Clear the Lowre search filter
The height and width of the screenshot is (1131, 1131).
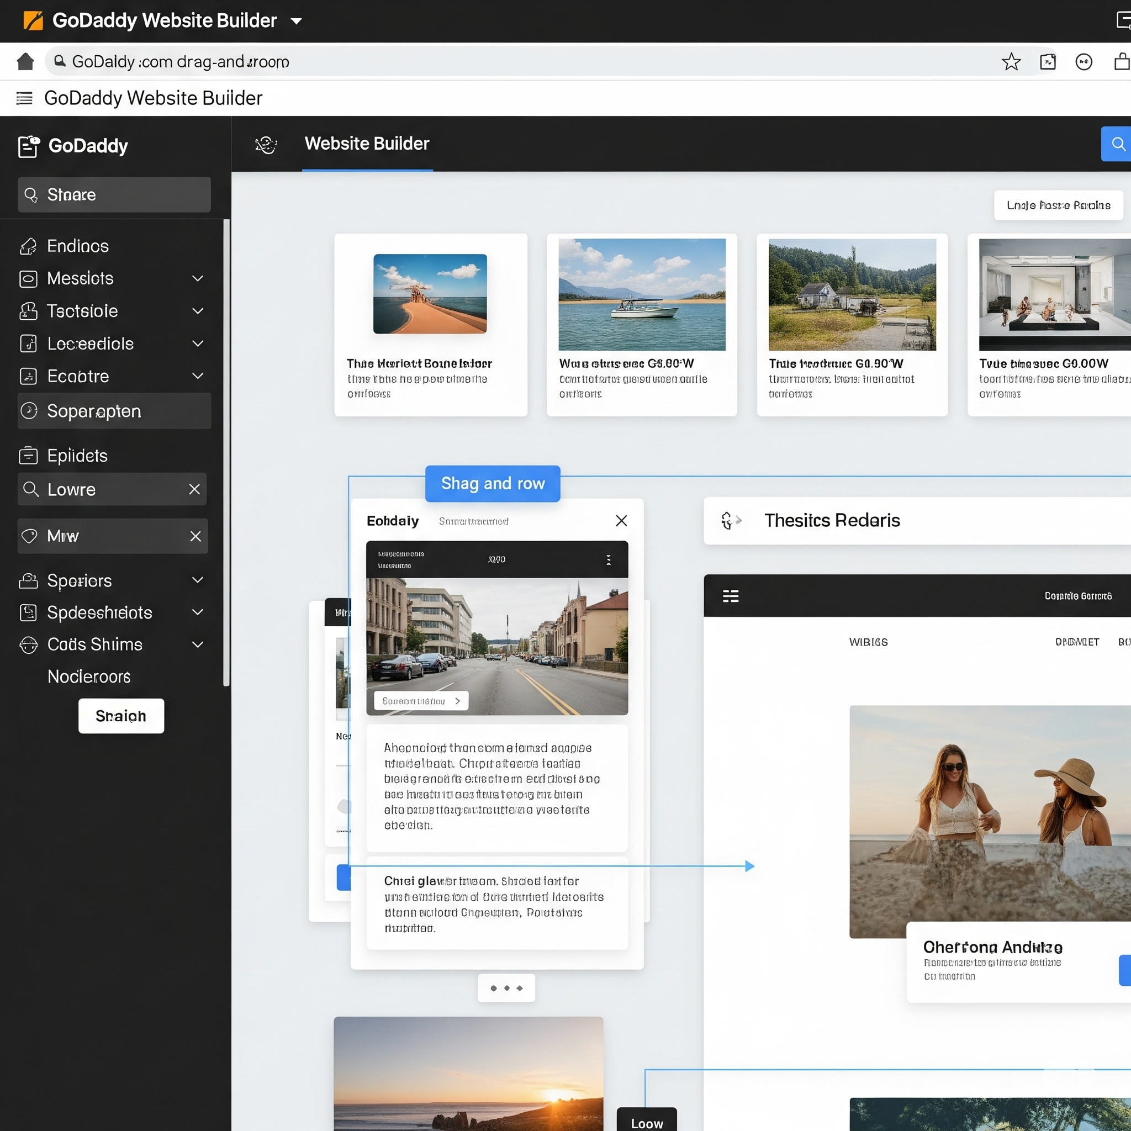point(194,489)
